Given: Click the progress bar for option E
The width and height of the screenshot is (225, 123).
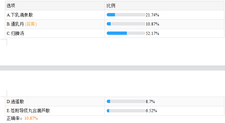Looking at the screenshot, I should 126,111.
